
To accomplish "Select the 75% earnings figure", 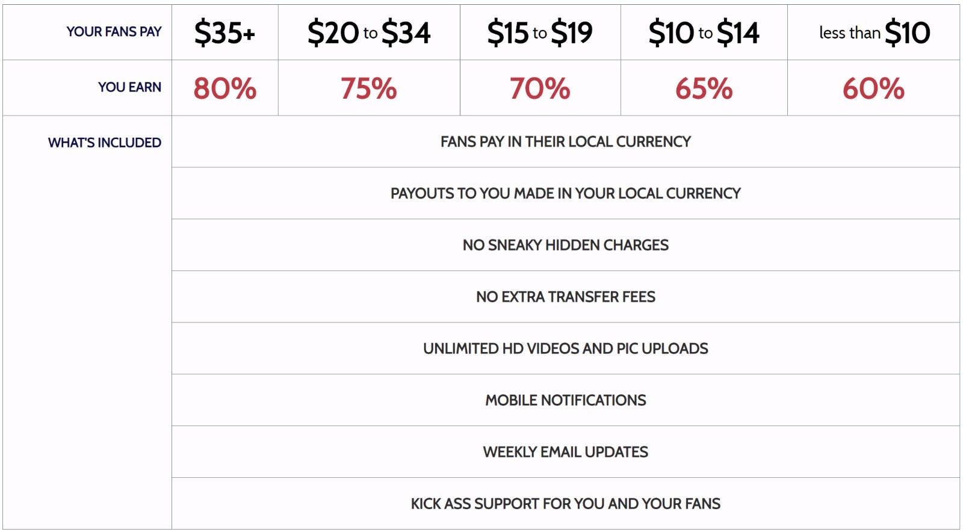I will point(369,88).
